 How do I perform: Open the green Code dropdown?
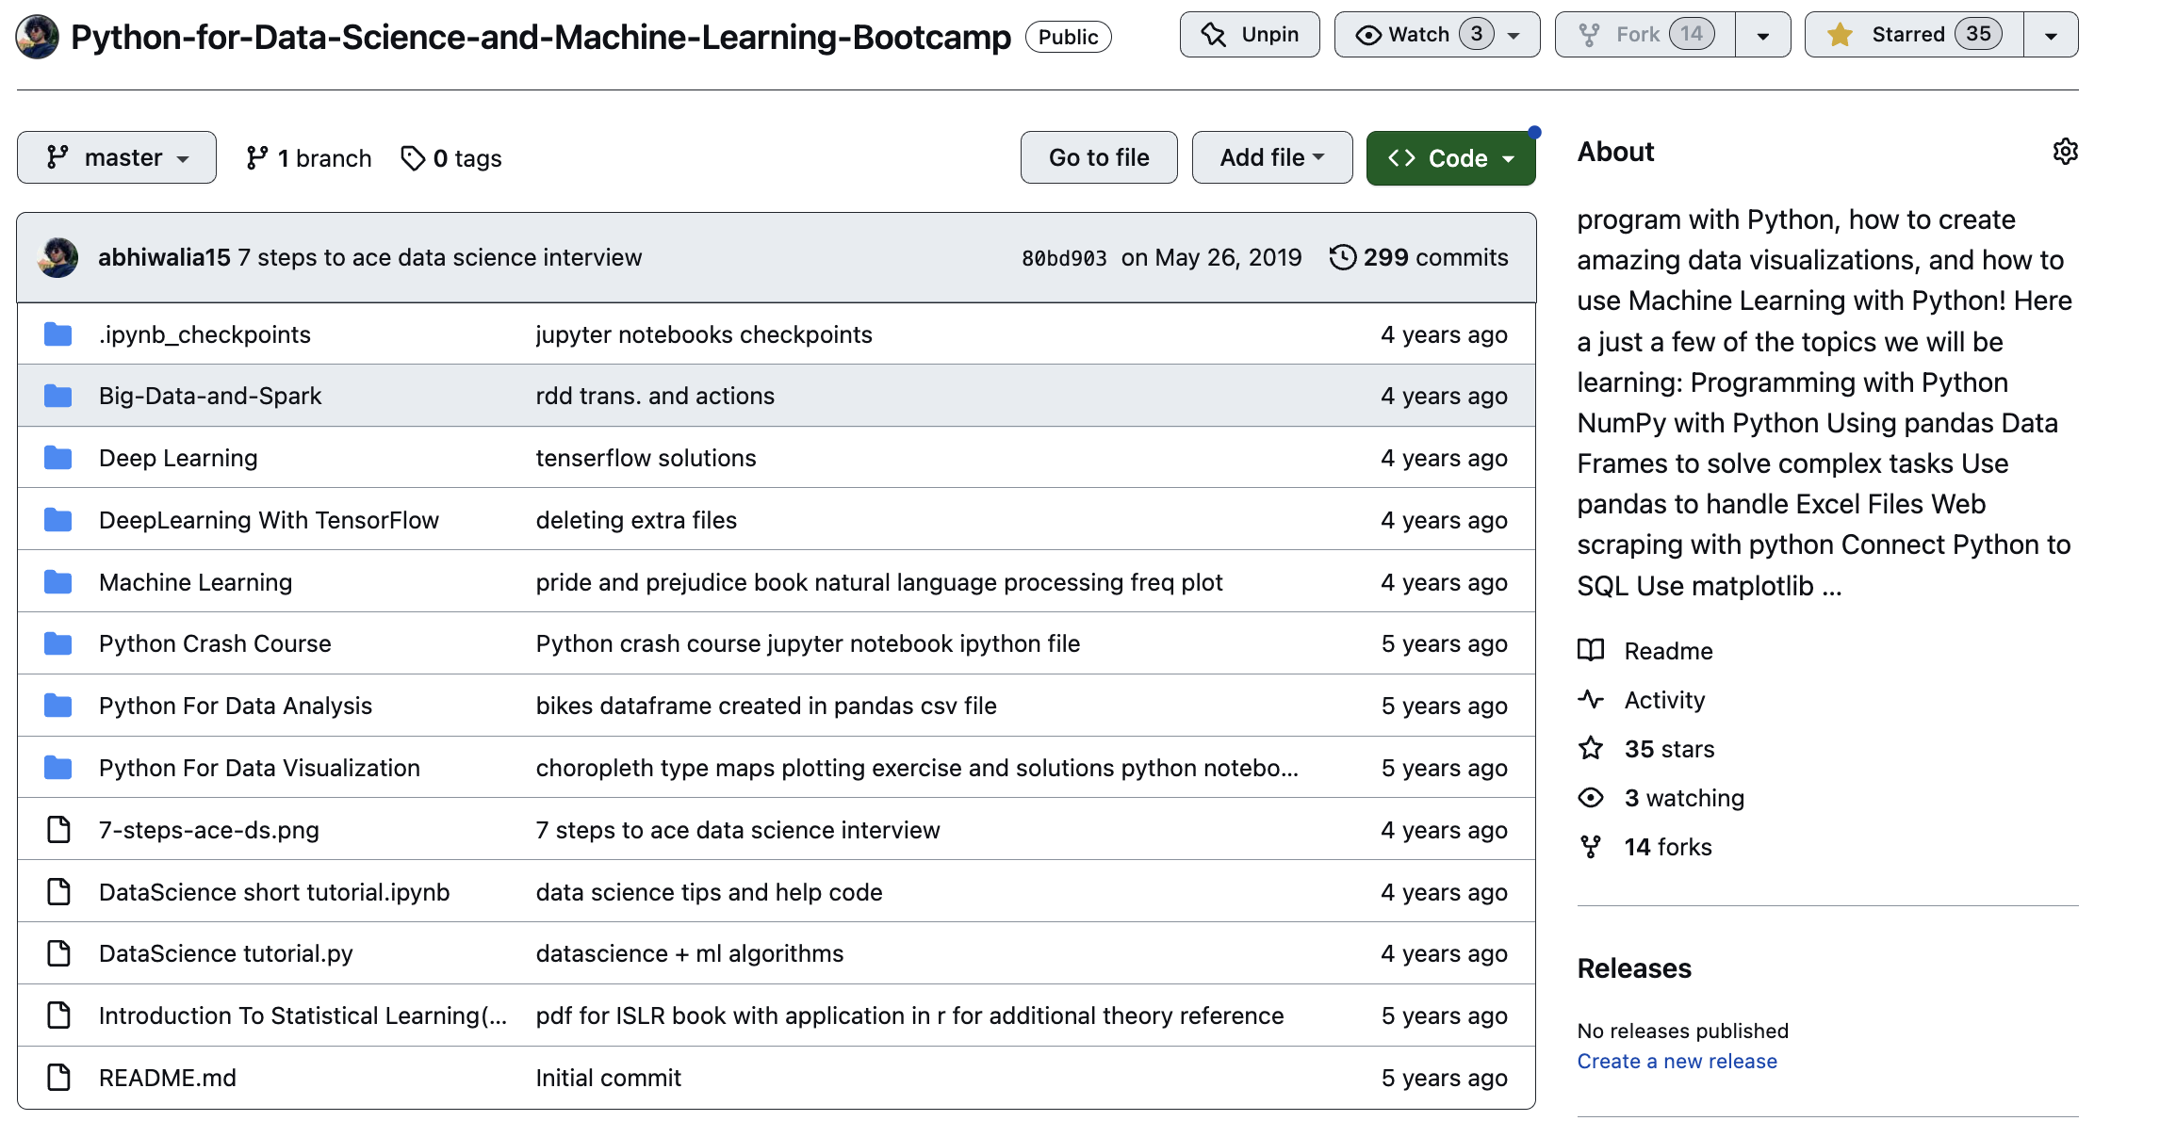tap(1451, 158)
